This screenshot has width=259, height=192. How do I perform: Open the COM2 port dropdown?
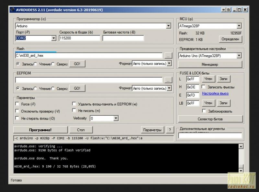(x=53, y=38)
